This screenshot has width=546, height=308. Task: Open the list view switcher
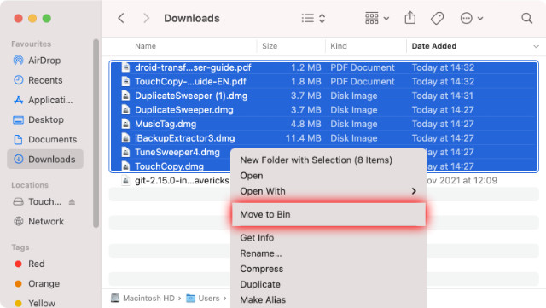pos(313,18)
